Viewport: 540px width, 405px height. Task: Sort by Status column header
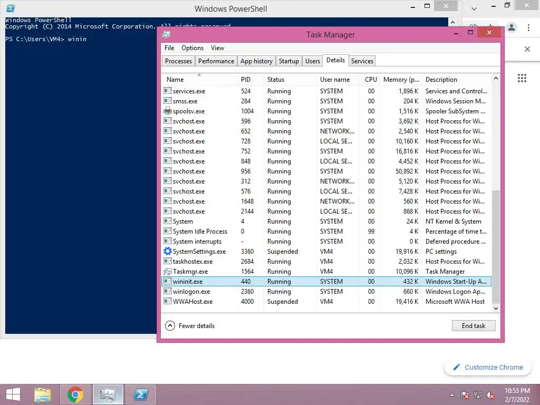[290, 80]
